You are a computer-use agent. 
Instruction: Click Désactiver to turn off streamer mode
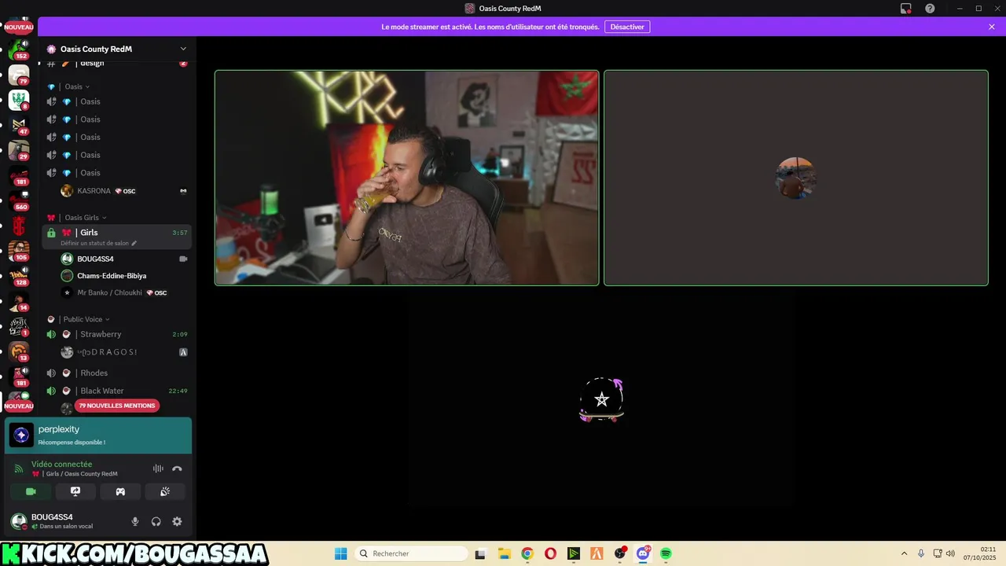pos(627,27)
